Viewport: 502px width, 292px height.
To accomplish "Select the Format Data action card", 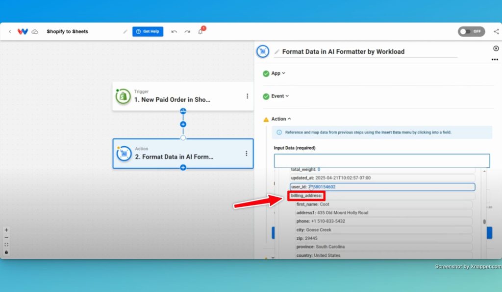I will (183, 154).
